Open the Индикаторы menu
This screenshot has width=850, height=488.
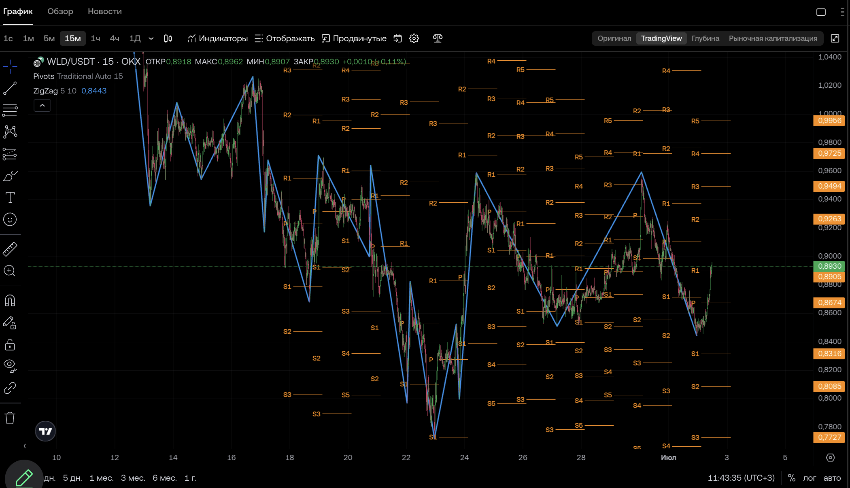[x=217, y=38]
